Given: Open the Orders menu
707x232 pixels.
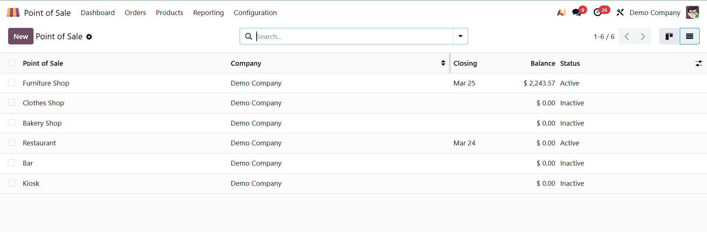Looking at the screenshot, I should click(135, 12).
